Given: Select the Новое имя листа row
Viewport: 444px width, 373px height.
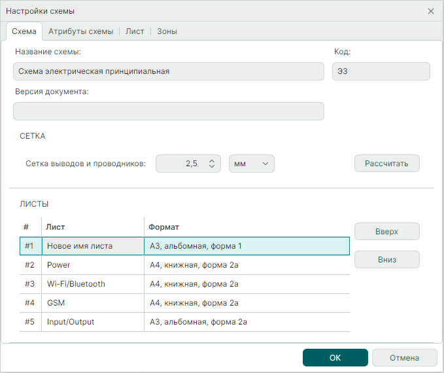Looking at the screenshot, I should tap(92, 246).
